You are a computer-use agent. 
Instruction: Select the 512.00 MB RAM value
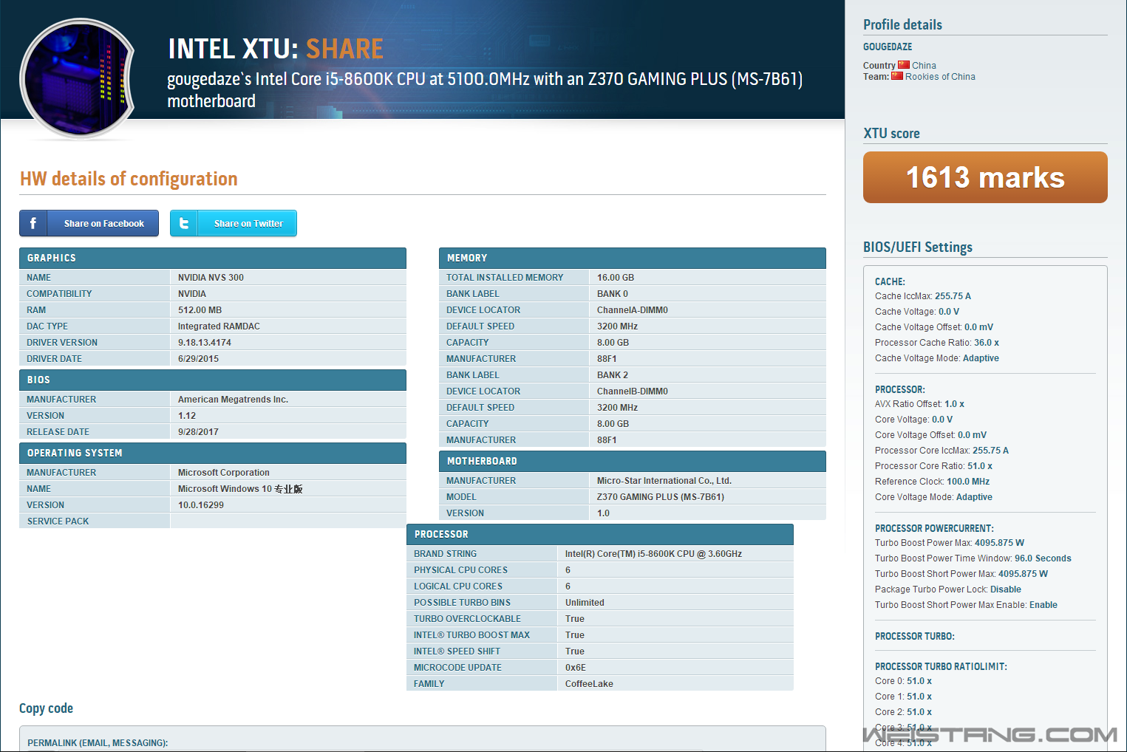click(200, 310)
